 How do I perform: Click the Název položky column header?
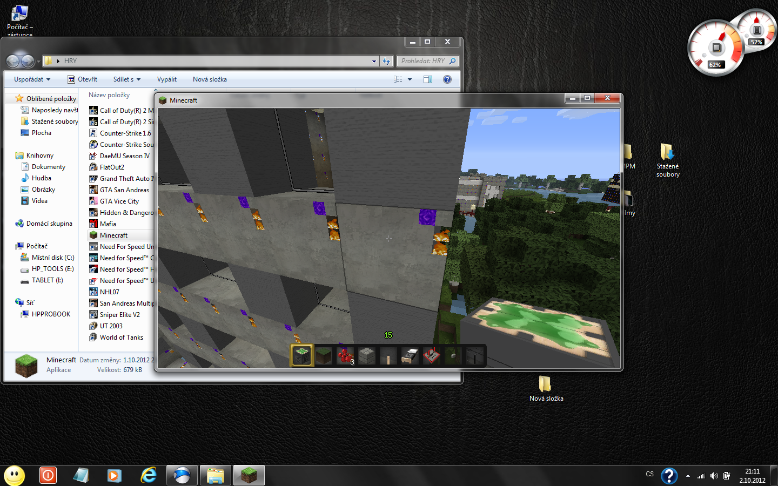coord(109,95)
